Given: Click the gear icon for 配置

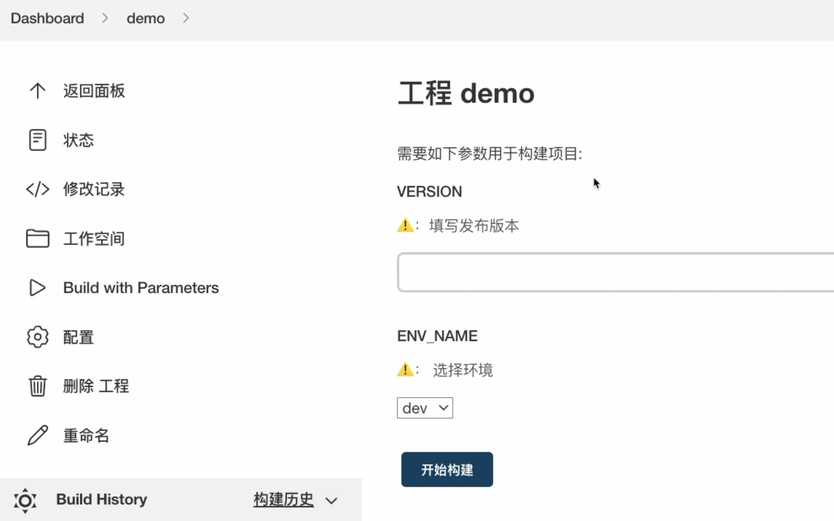Looking at the screenshot, I should pos(38,337).
